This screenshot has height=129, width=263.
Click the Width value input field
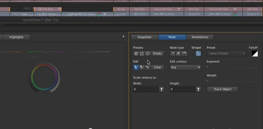tap(146, 89)
